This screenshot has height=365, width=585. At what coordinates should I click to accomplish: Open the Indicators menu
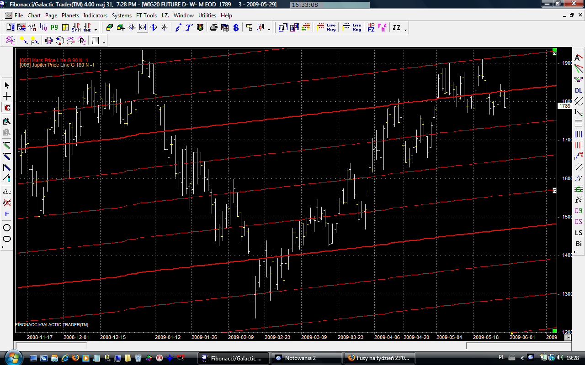tap(95, 16)
